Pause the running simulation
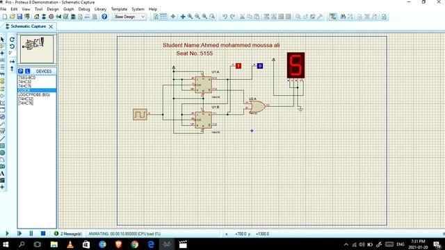The image size is (445, 250). pyautogui.click(x=31, y=233)
